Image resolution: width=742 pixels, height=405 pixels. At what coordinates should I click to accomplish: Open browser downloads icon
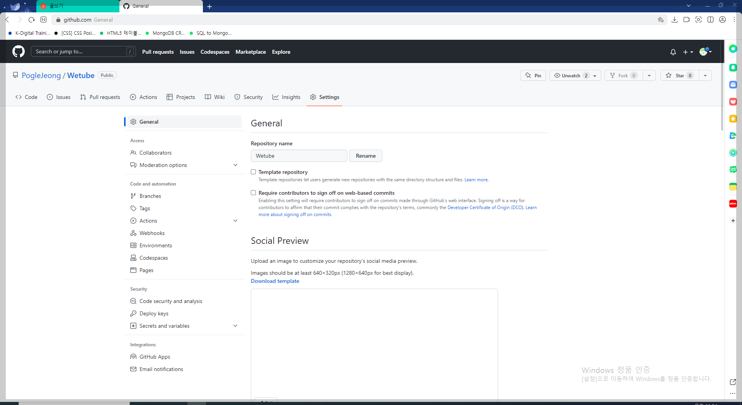pos(674,20)
